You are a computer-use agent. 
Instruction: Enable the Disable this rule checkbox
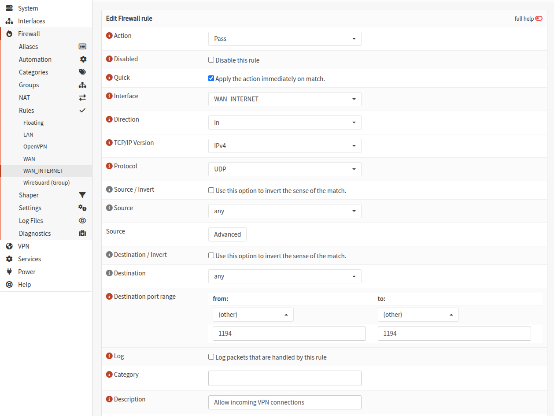tap(211, 60)
